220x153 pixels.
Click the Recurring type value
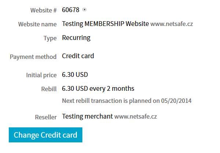tap(76, 38)
